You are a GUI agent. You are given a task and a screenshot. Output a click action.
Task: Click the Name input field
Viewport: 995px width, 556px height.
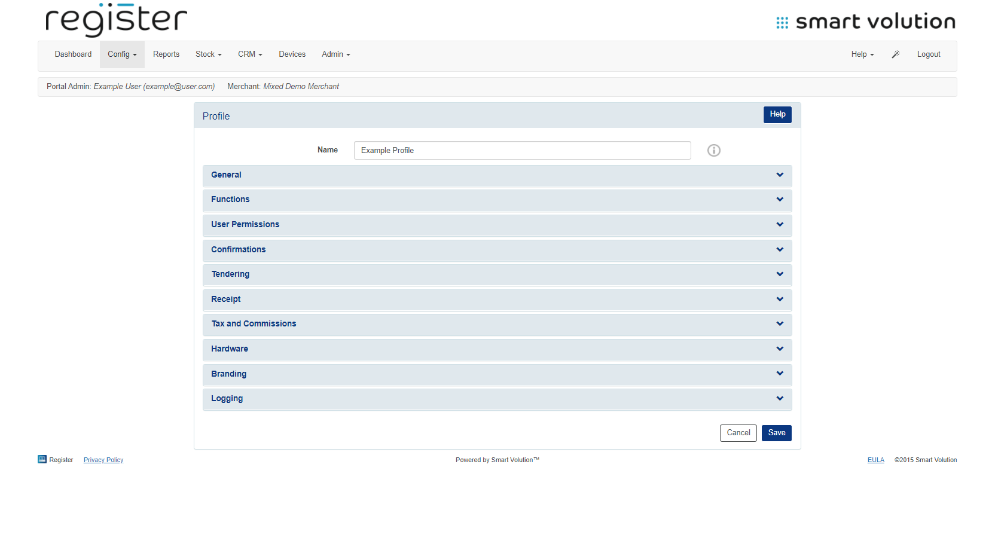(523, 151)
